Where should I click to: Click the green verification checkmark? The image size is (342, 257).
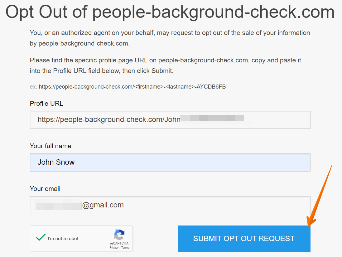(x=41, y=237)
